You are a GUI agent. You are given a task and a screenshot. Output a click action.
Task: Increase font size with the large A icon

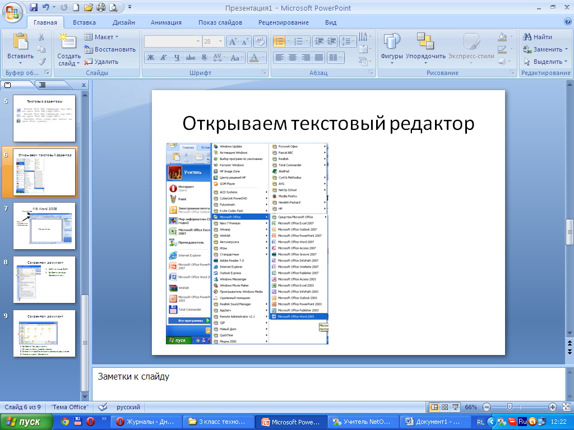(233, 41)
